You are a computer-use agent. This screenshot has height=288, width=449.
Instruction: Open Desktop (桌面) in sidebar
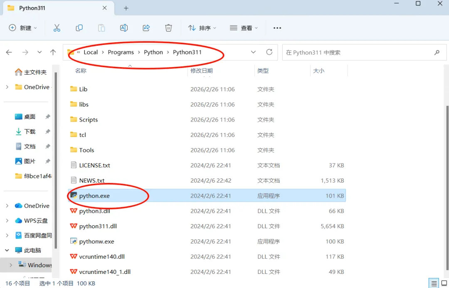(25, 117)
